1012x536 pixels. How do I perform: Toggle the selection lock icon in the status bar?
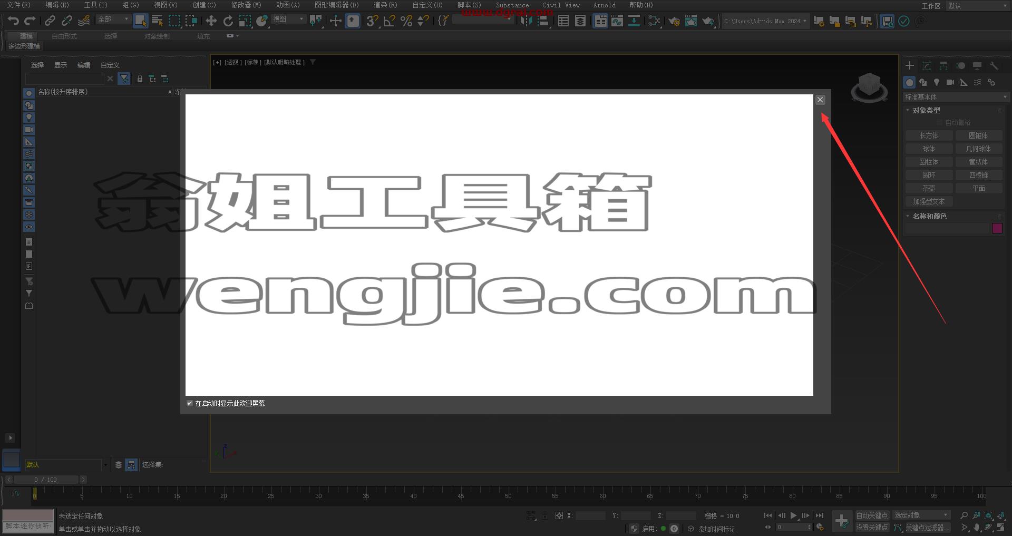[x=544, y=515]
